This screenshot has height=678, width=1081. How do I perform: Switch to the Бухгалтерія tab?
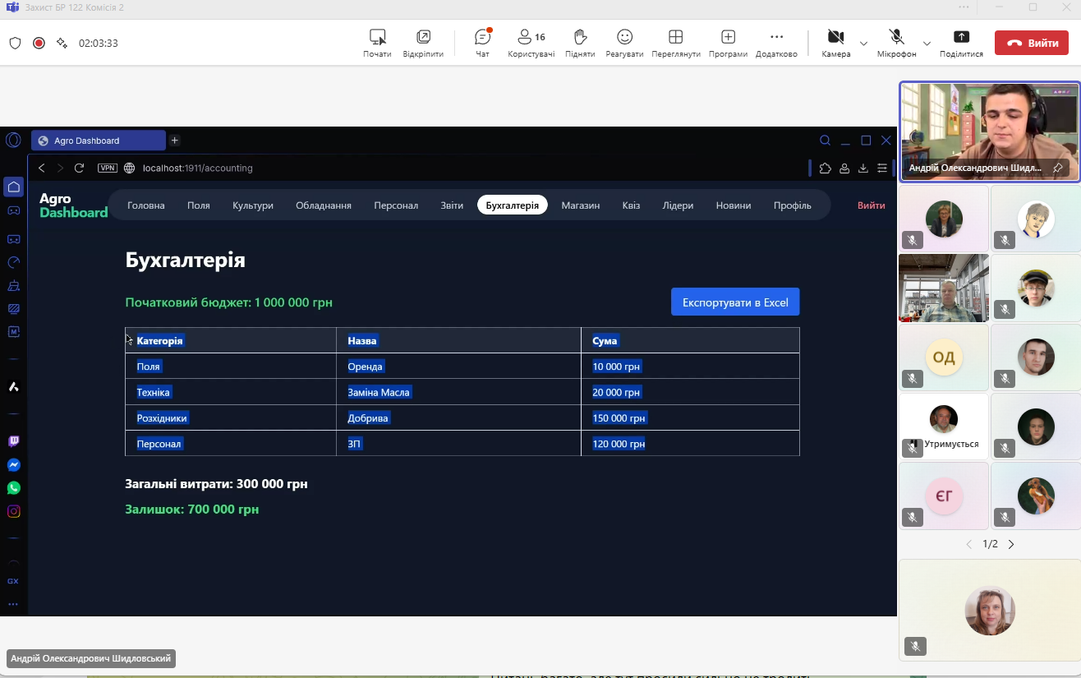tap(512, 205)
